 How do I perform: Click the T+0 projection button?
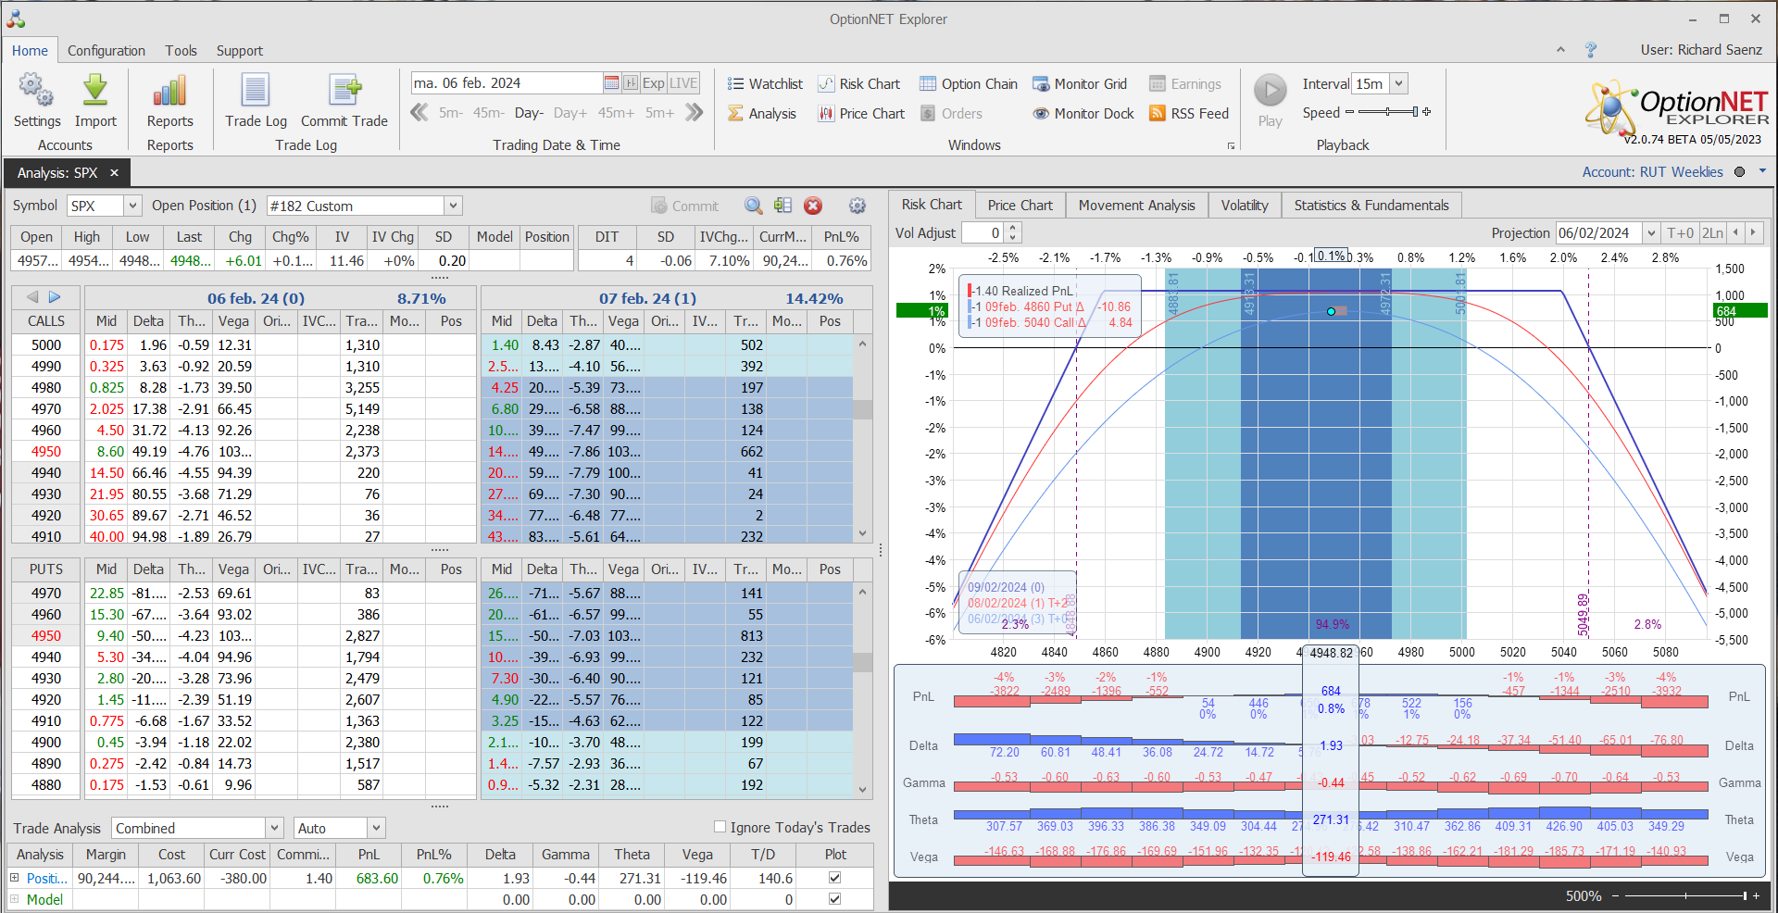(1679, 233)
